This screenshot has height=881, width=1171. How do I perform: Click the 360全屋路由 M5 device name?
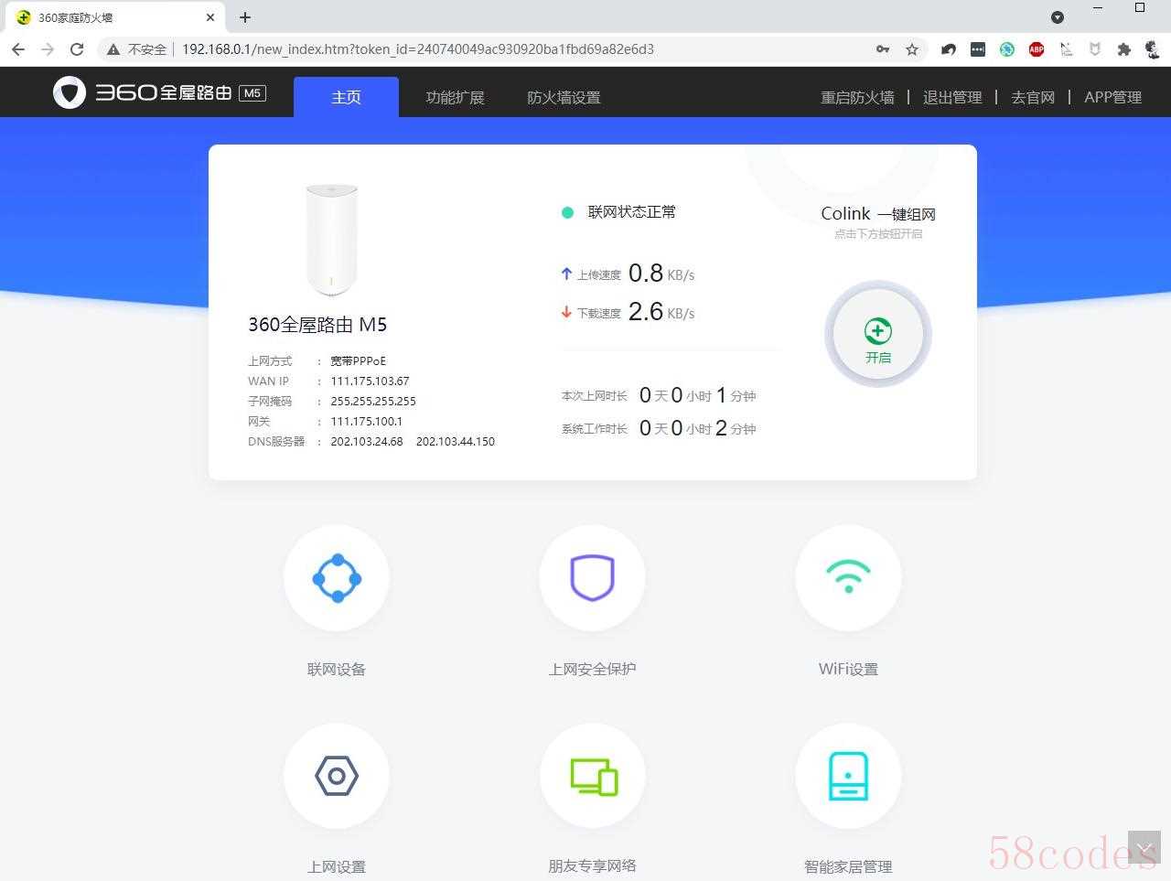(x=317, y=324)
